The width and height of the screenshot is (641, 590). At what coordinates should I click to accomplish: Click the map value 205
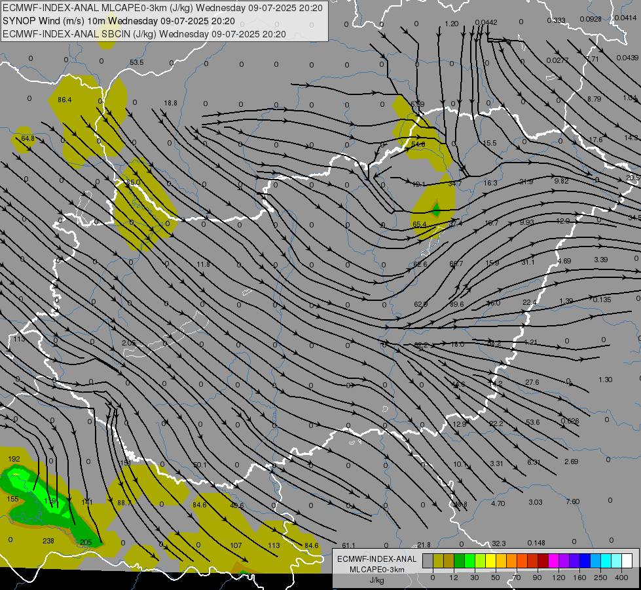point(86,542)
